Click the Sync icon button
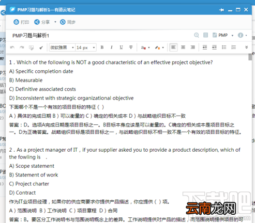Screen dimensions: 255x223 pyautogui.click(x=63, y=22)
